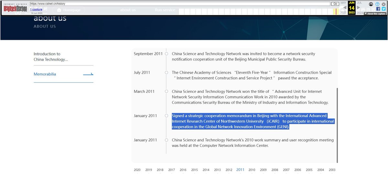388x174 pixels.
Task: Click the 'March 2011' date label
Action: [144, 92]
